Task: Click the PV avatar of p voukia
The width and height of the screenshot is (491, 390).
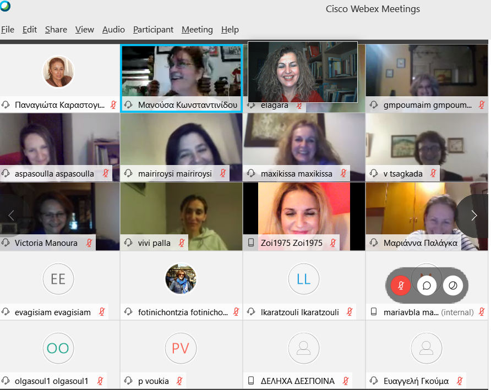Action: (x=181, y=348)
